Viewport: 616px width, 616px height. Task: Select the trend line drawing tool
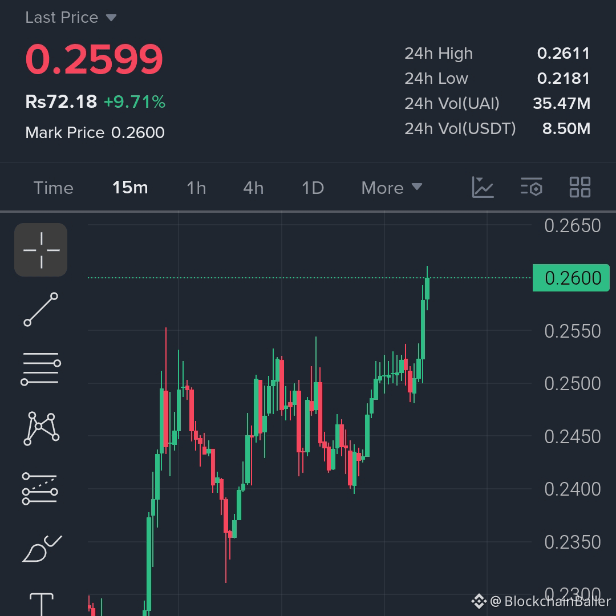point(41,309)
